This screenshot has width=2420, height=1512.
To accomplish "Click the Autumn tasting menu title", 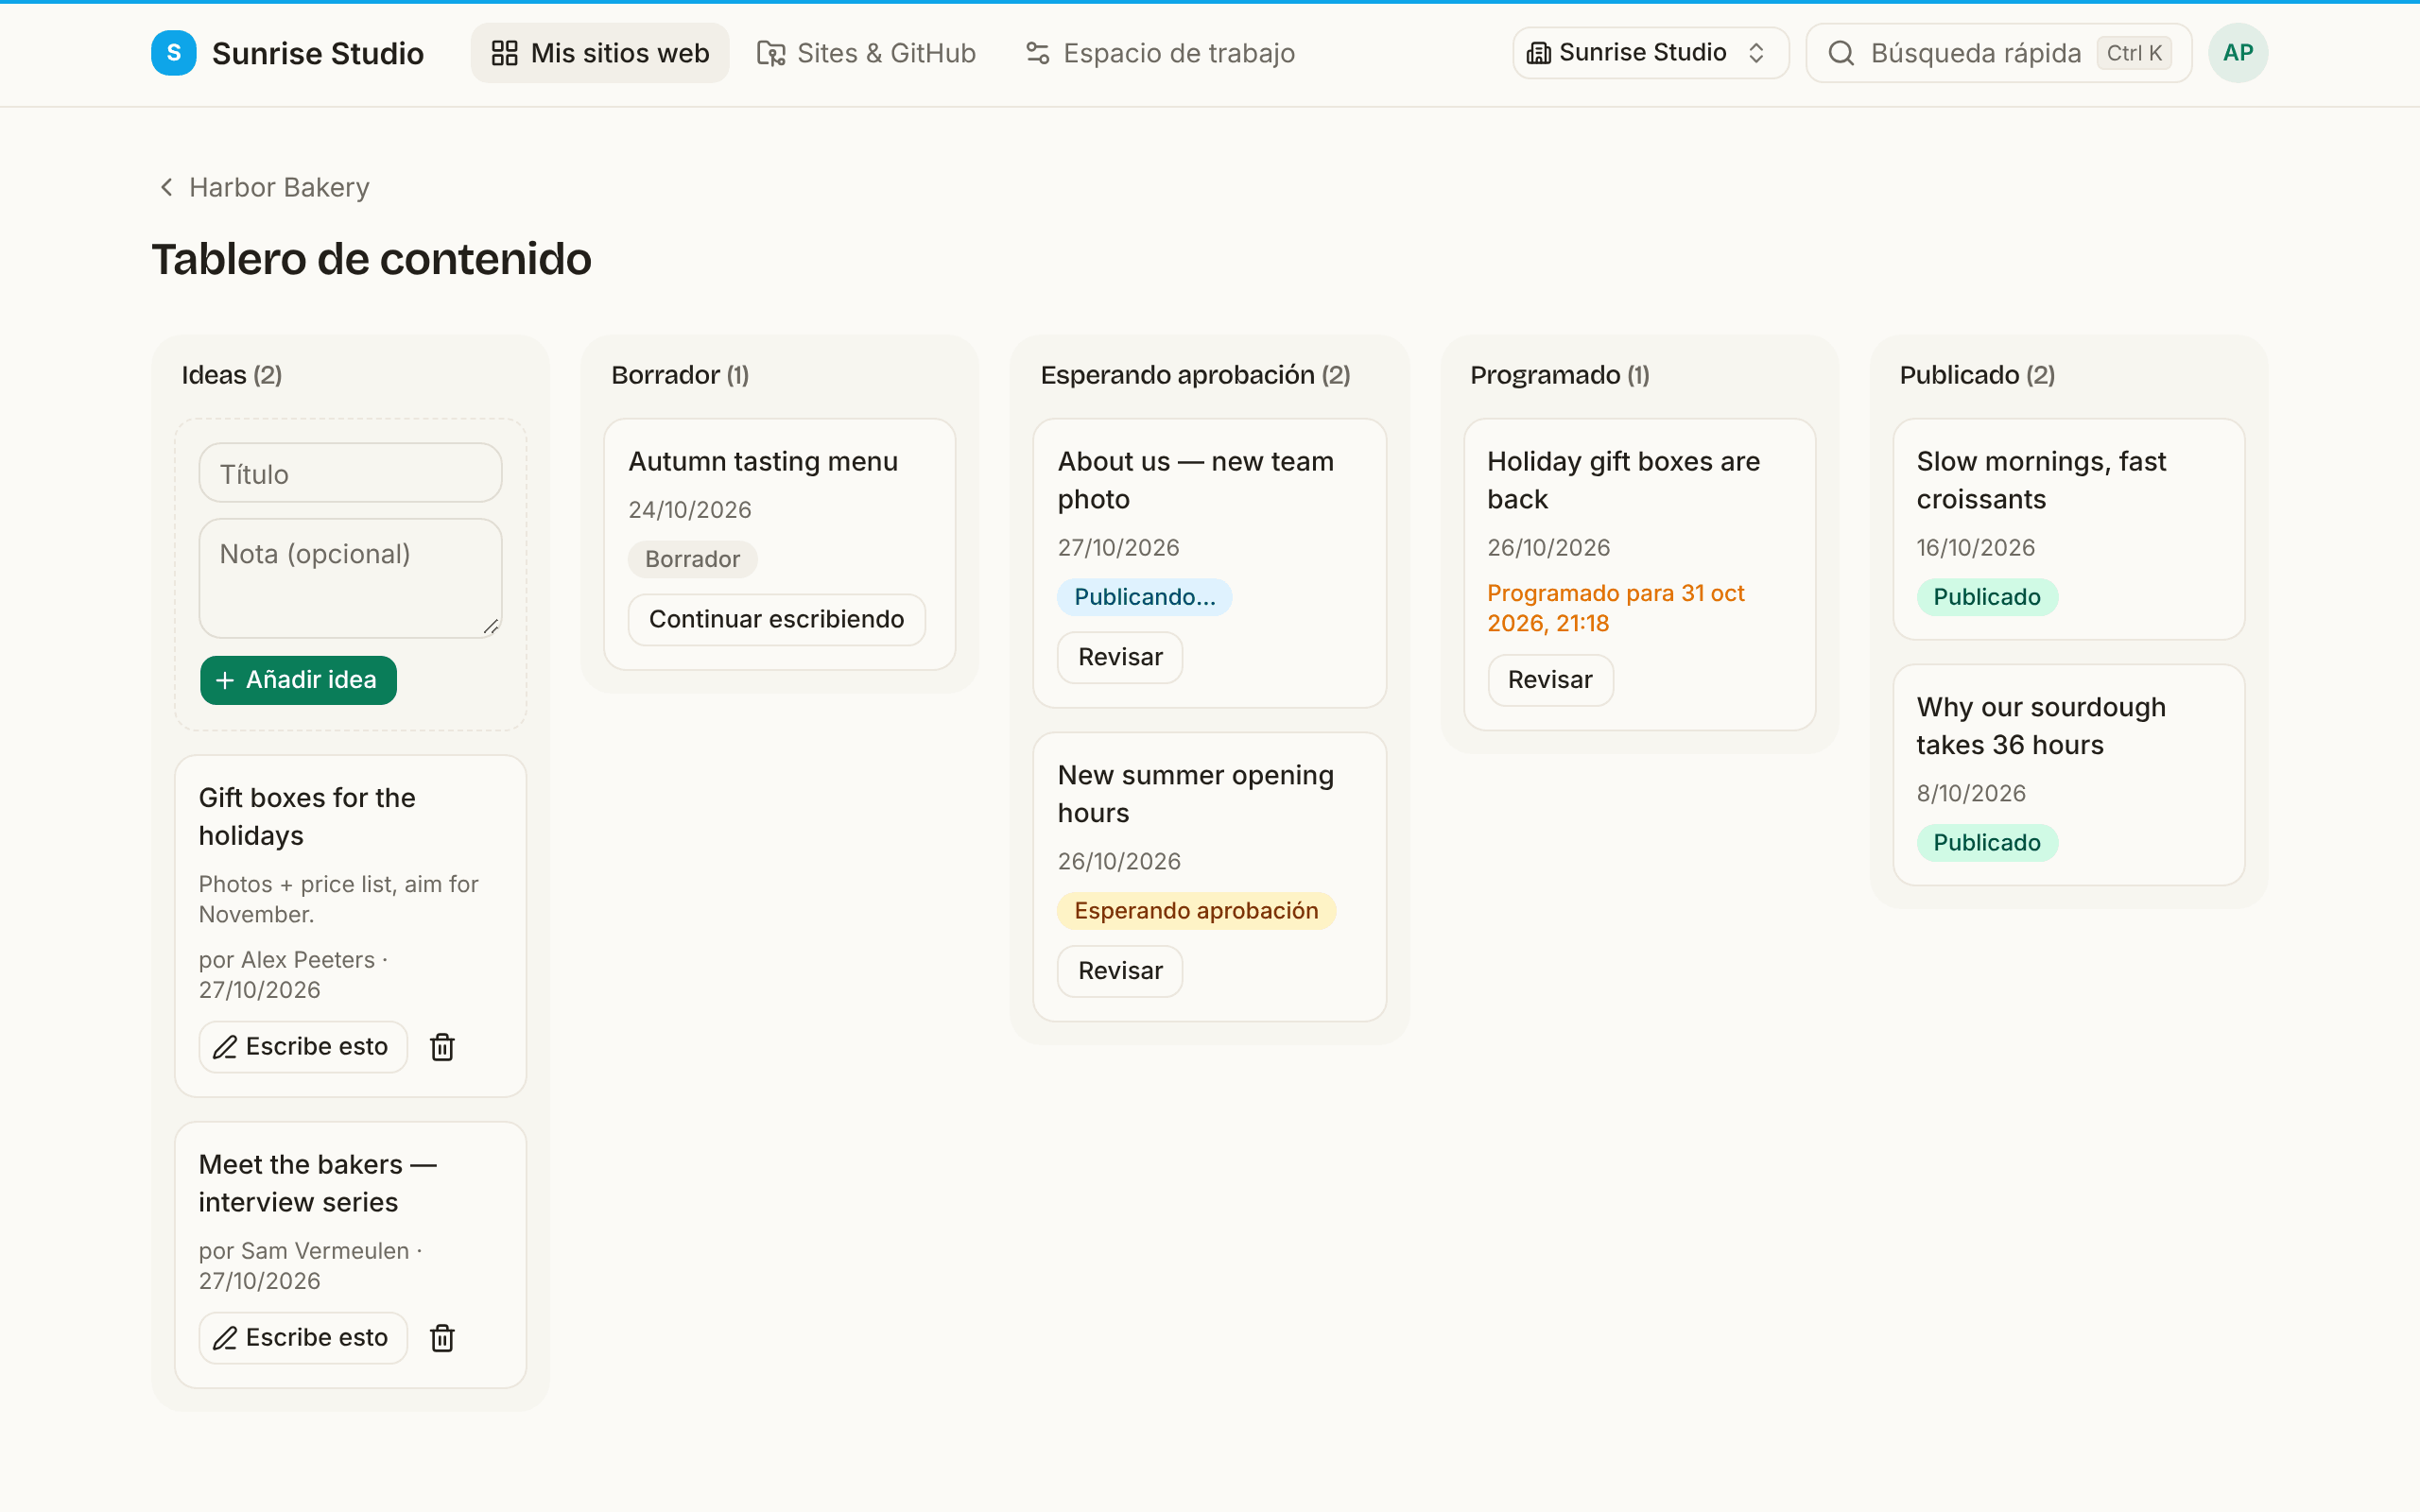I will [763, 461].
